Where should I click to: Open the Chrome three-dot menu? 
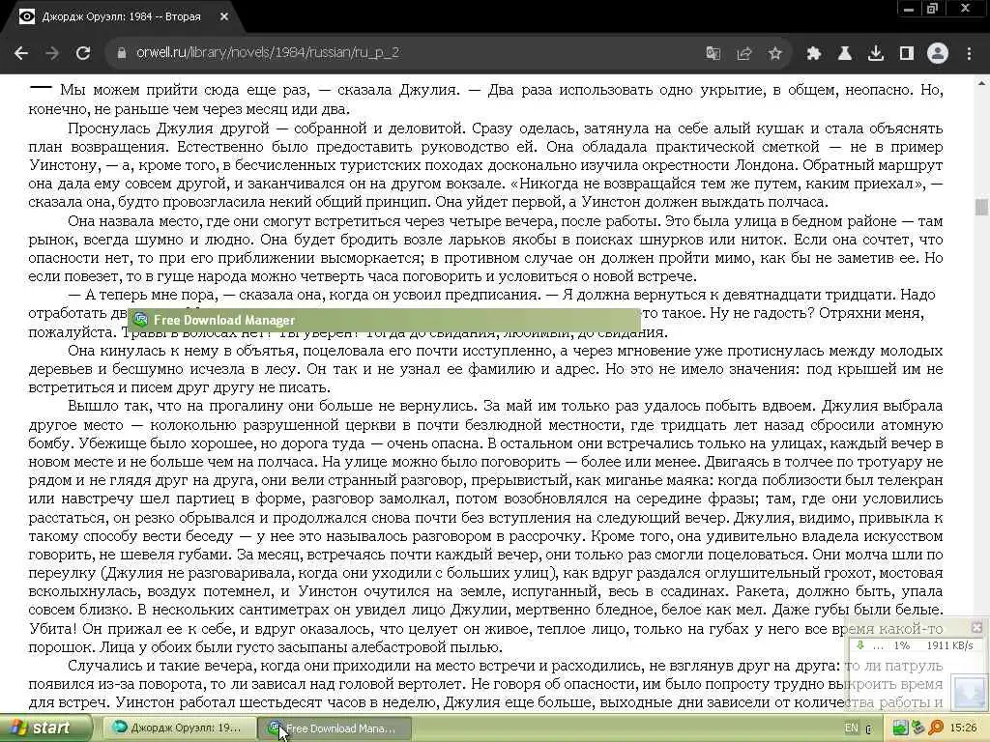pyautogui.click(x=969, y=53)
